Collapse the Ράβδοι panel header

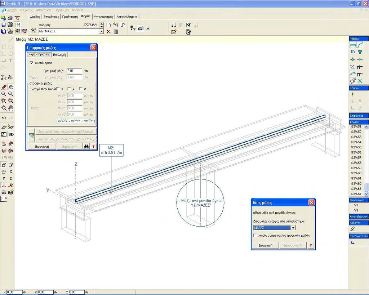(359, 39)
